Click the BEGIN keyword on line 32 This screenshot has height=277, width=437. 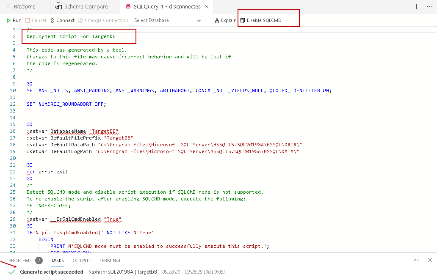click(46, 239)
